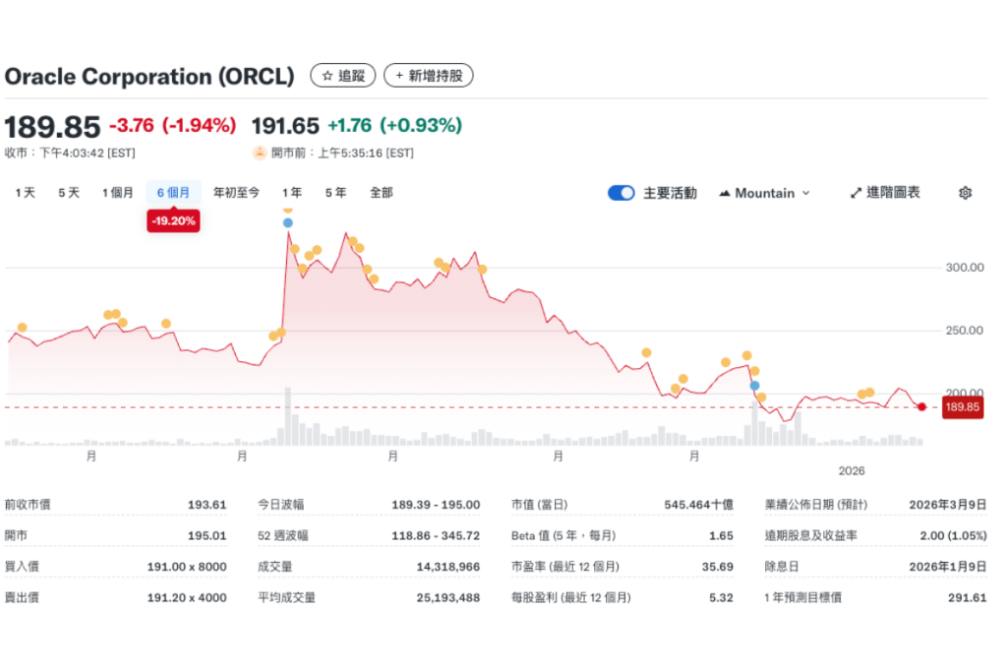The height and width of the screenshot is (672, 1007).
Task: Click the 追蹤 follow button
Action: (342, 76)
